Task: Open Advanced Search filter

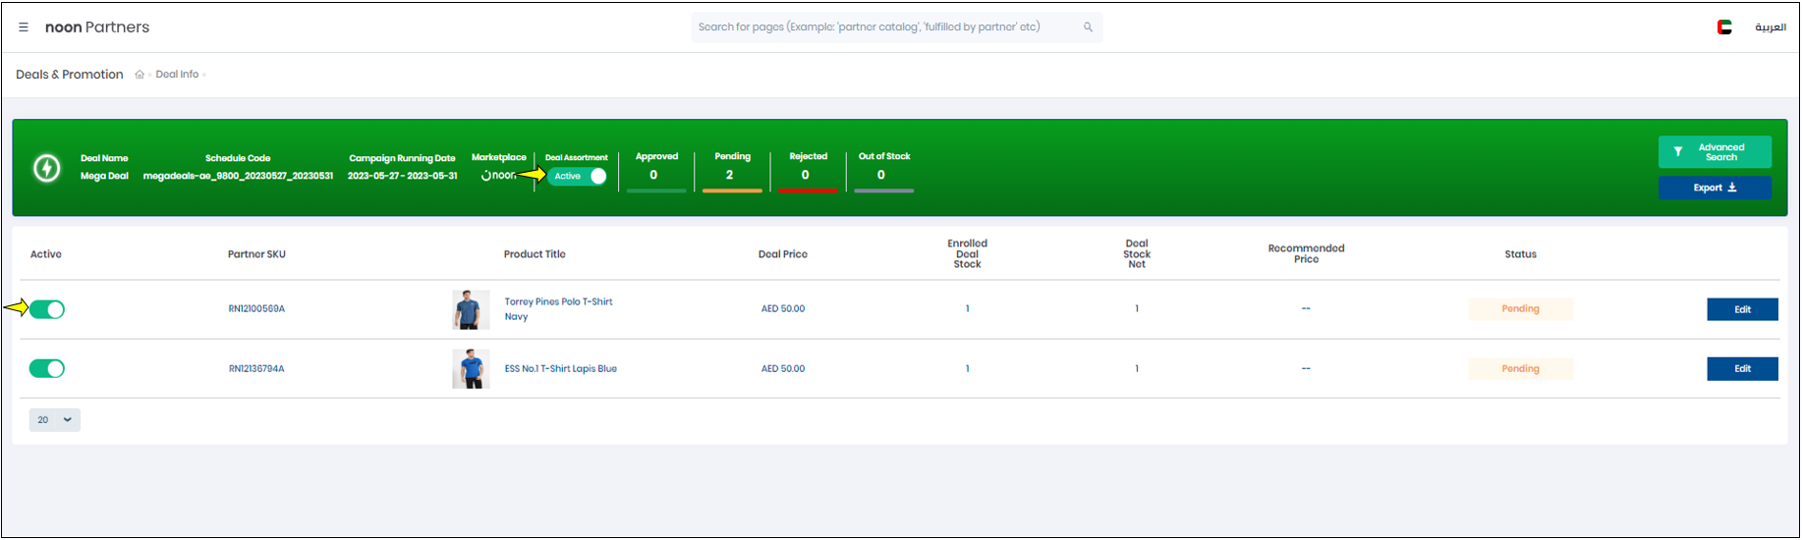Action: [x=1714, y=152]
